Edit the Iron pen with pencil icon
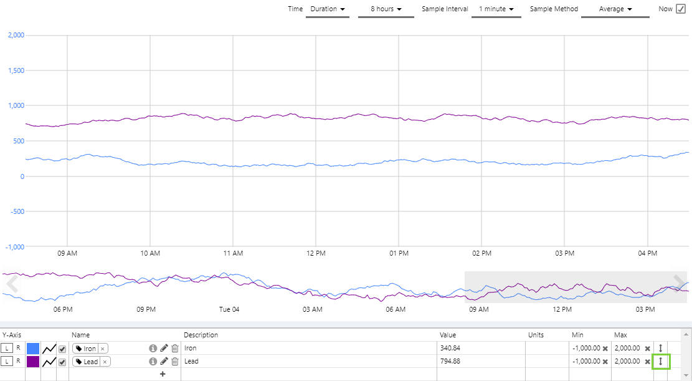Screen dimensions: 692x381 [164, 349]
